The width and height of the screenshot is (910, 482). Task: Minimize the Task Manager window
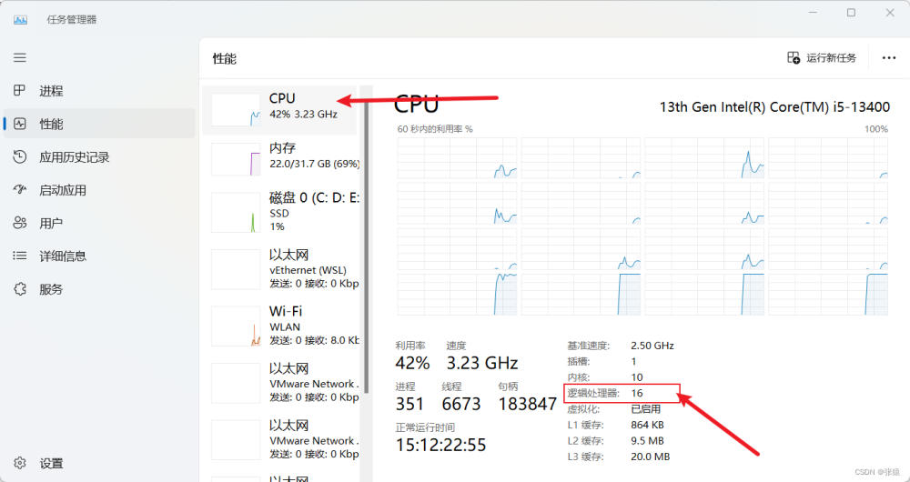(813, 13)
